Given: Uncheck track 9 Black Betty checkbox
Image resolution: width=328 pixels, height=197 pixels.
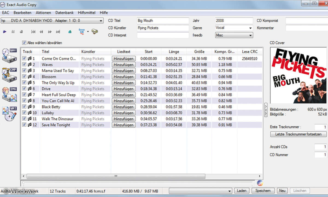Looking at the screenshot, I should (24, 107).
